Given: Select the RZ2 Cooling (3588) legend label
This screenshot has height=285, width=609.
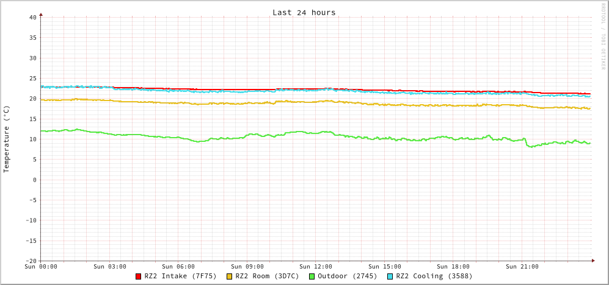Looking at the screenshot, I should [434, 276].
